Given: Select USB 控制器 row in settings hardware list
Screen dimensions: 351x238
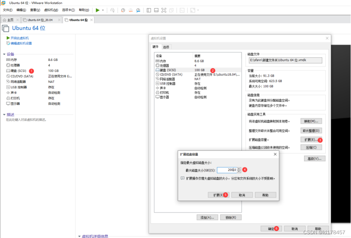Looking at the screenshot, I should point(198,83).
